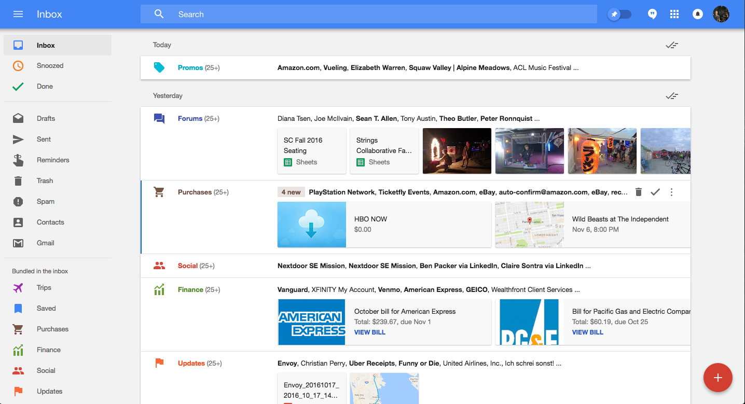The image size is (745, 404).
Task: Click VIEW BILL for Pacific Gas and Electric
Action: (588, 332)
